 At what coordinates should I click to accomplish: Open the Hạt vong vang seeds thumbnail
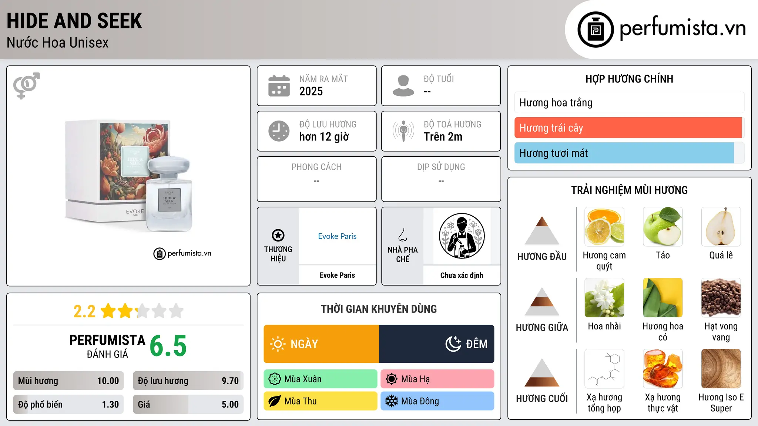721,298
